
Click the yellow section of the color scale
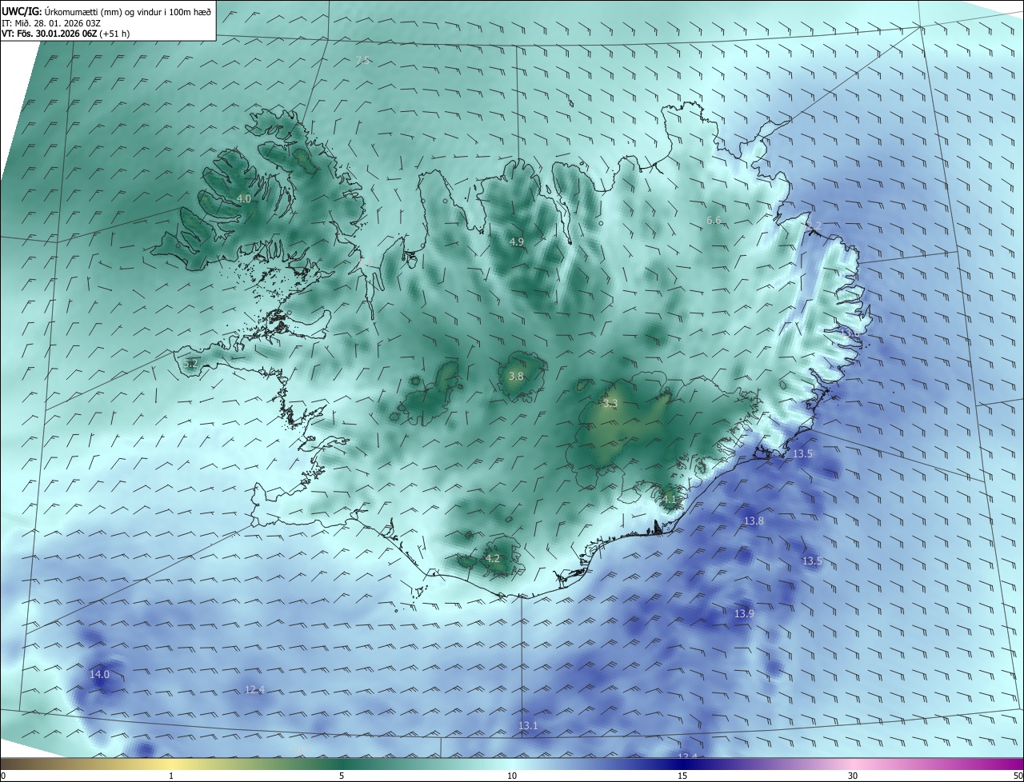click(x=171, y=764)
